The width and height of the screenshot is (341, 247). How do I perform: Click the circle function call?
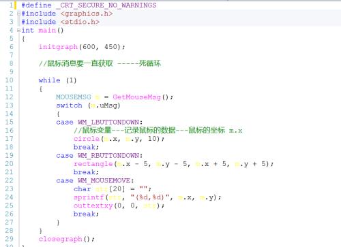tap(87, 139)
